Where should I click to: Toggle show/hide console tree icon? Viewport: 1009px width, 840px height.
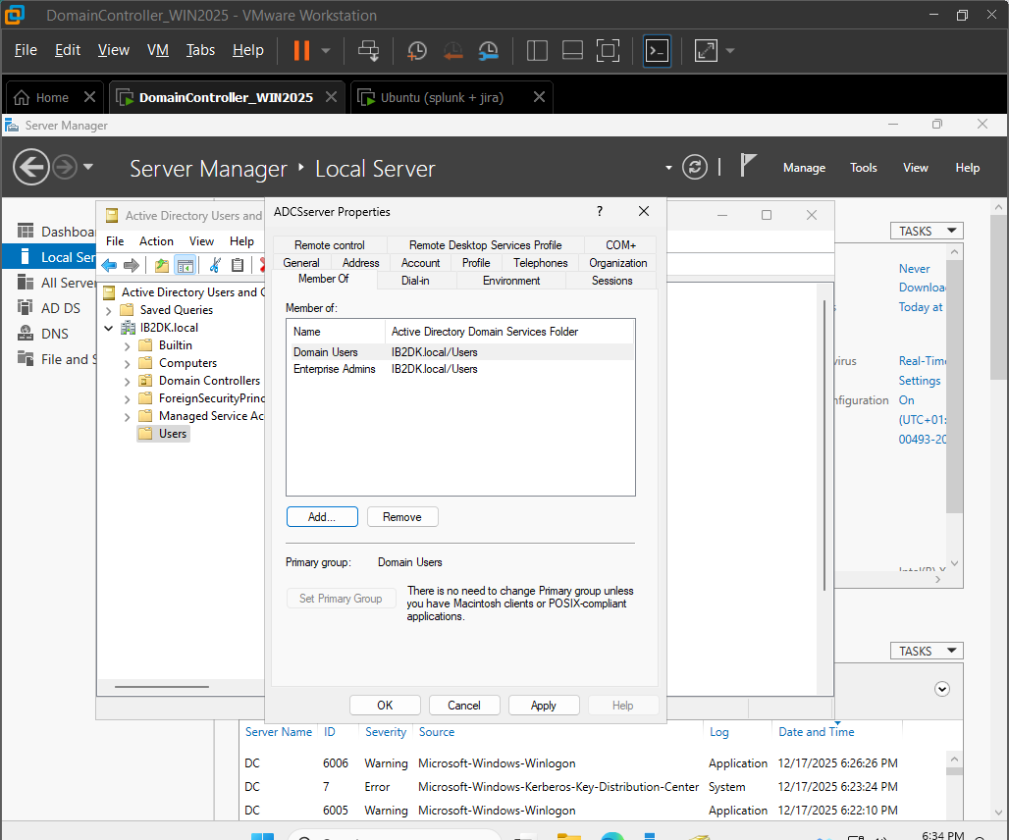185,265
